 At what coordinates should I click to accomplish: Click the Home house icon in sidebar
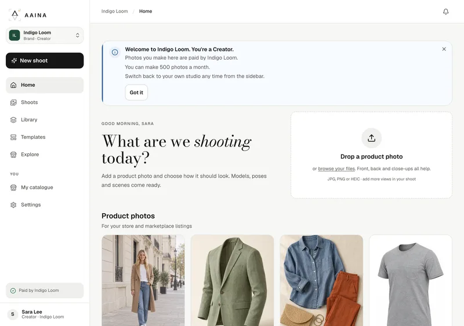click(13, 85)
